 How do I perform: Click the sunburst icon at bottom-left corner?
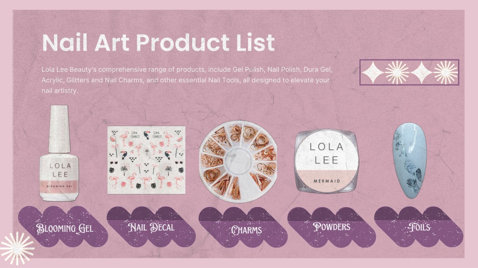coord(17,248)
